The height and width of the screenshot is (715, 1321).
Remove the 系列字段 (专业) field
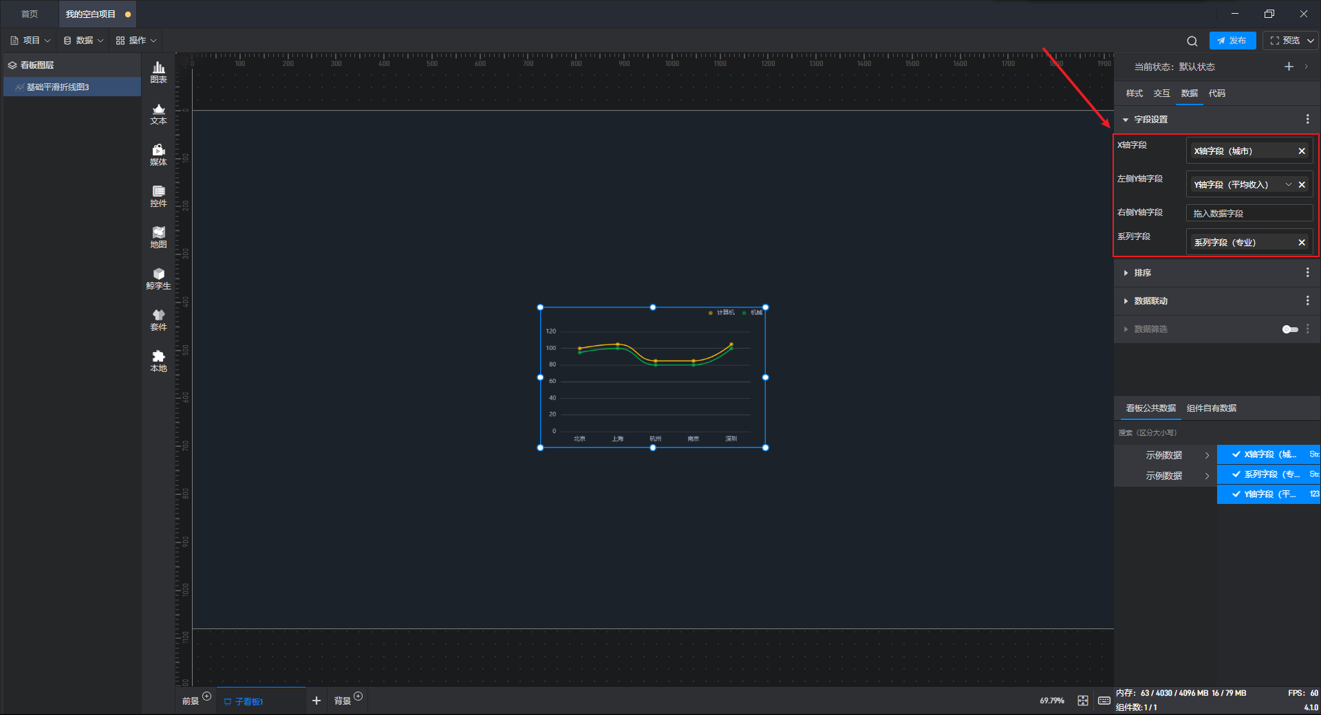1302,243
